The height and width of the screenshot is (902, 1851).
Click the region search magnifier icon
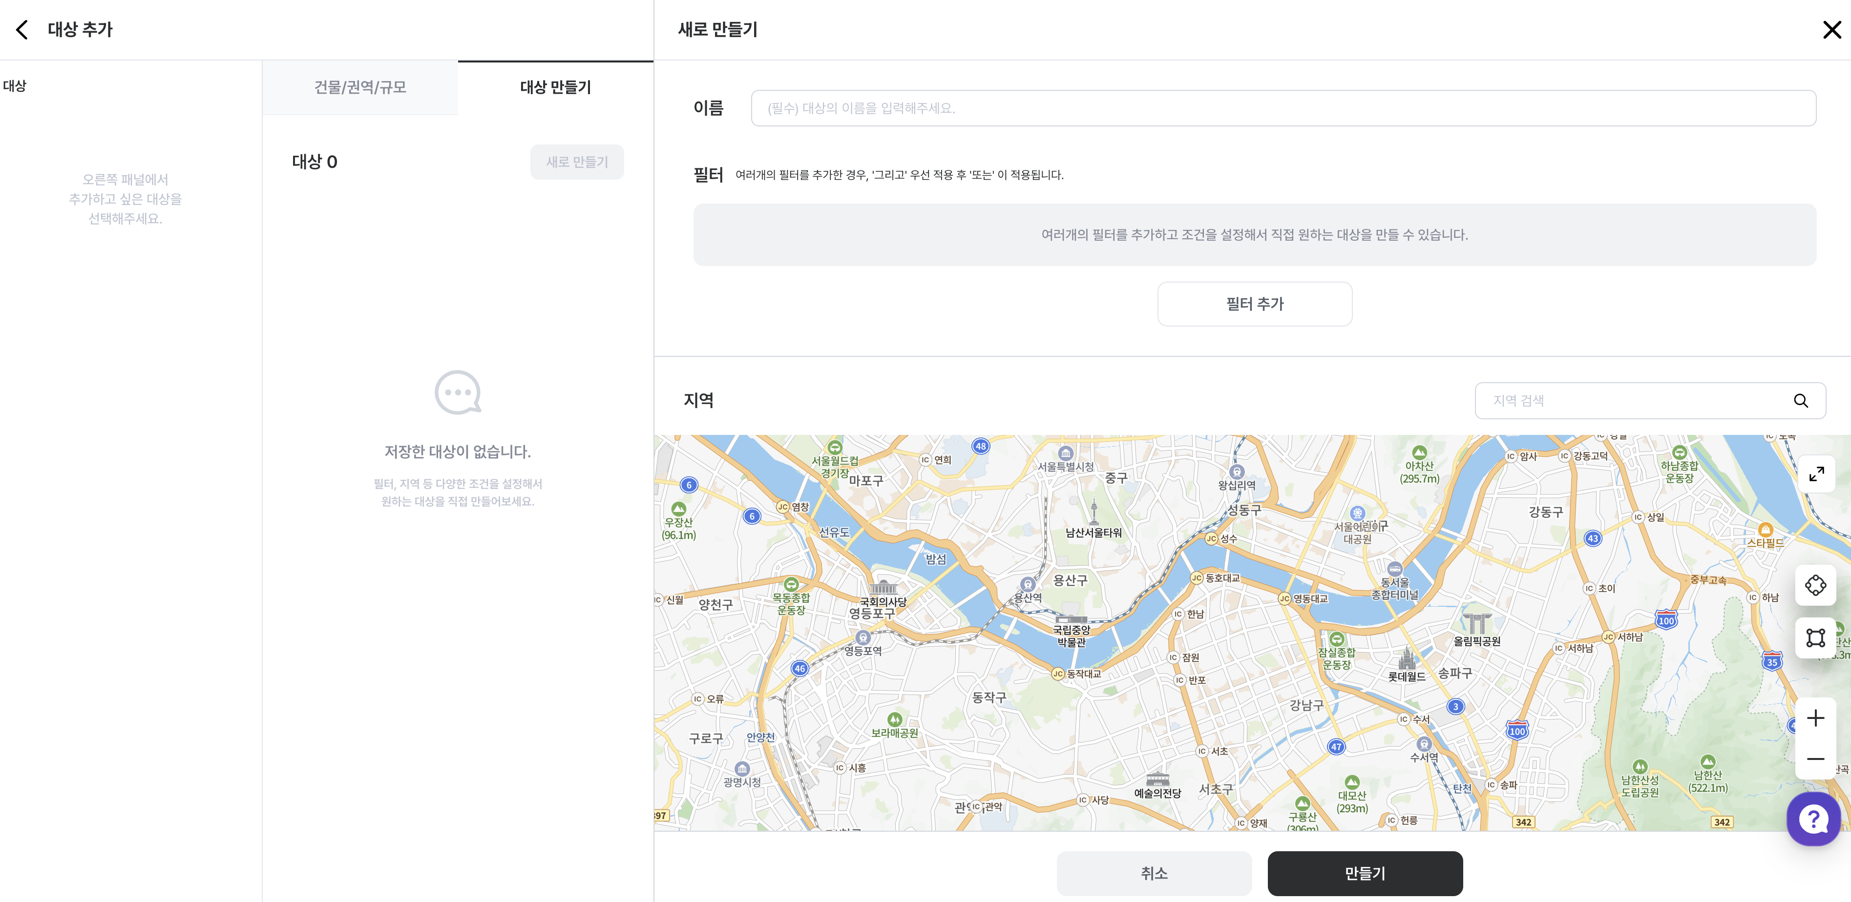(x=1800, y=401)
